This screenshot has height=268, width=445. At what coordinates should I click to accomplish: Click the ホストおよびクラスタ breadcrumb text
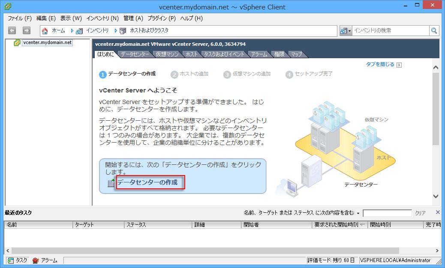tap(149, 30)
